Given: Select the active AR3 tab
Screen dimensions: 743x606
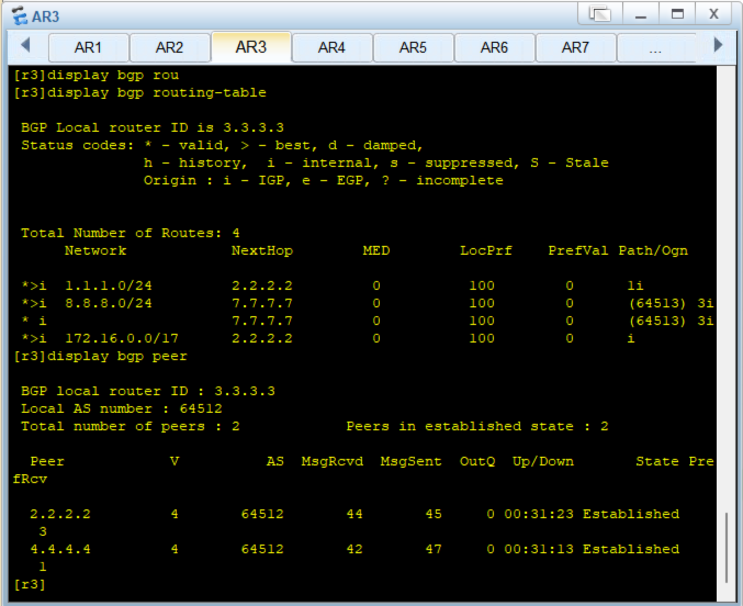Looking at the screenshot, I should tap(251, 47).
